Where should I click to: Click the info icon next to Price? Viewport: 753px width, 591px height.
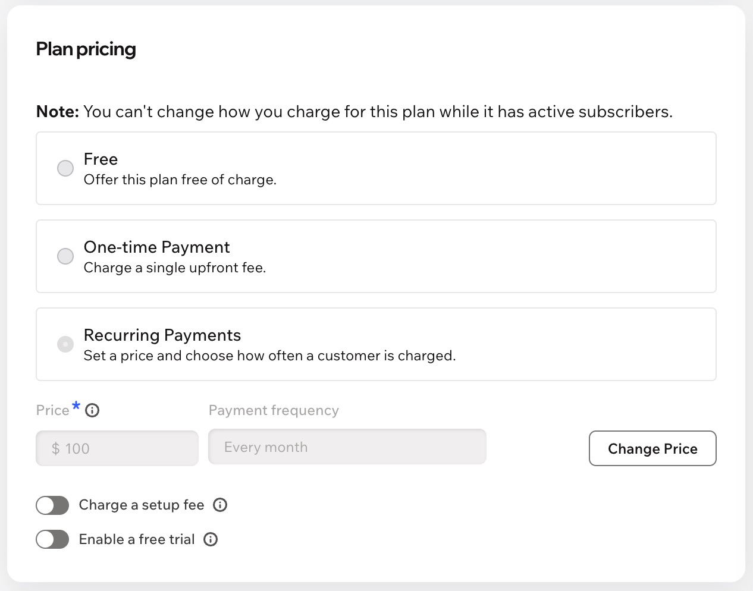click(x=92, y=410)
